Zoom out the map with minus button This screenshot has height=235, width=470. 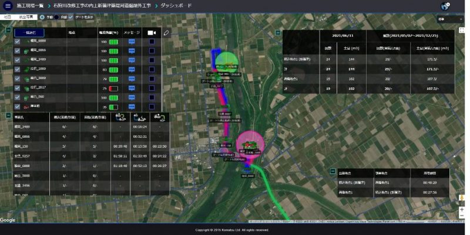click(x=462, y=216)
